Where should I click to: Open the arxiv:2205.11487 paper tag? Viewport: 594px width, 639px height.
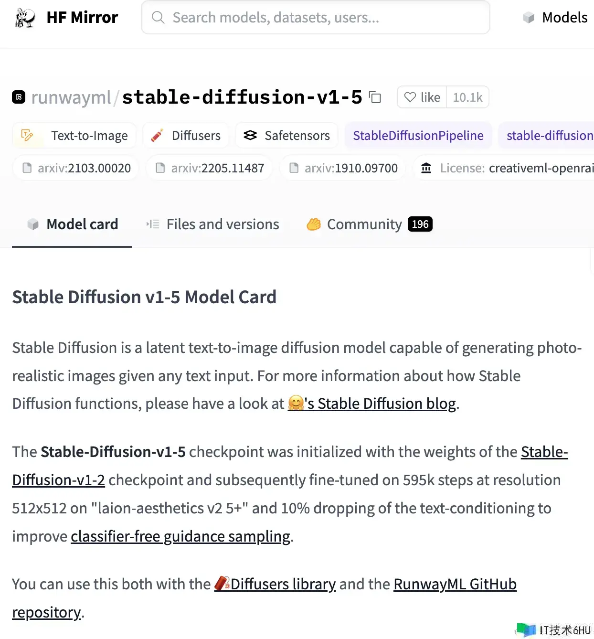[x=210, y=168]
